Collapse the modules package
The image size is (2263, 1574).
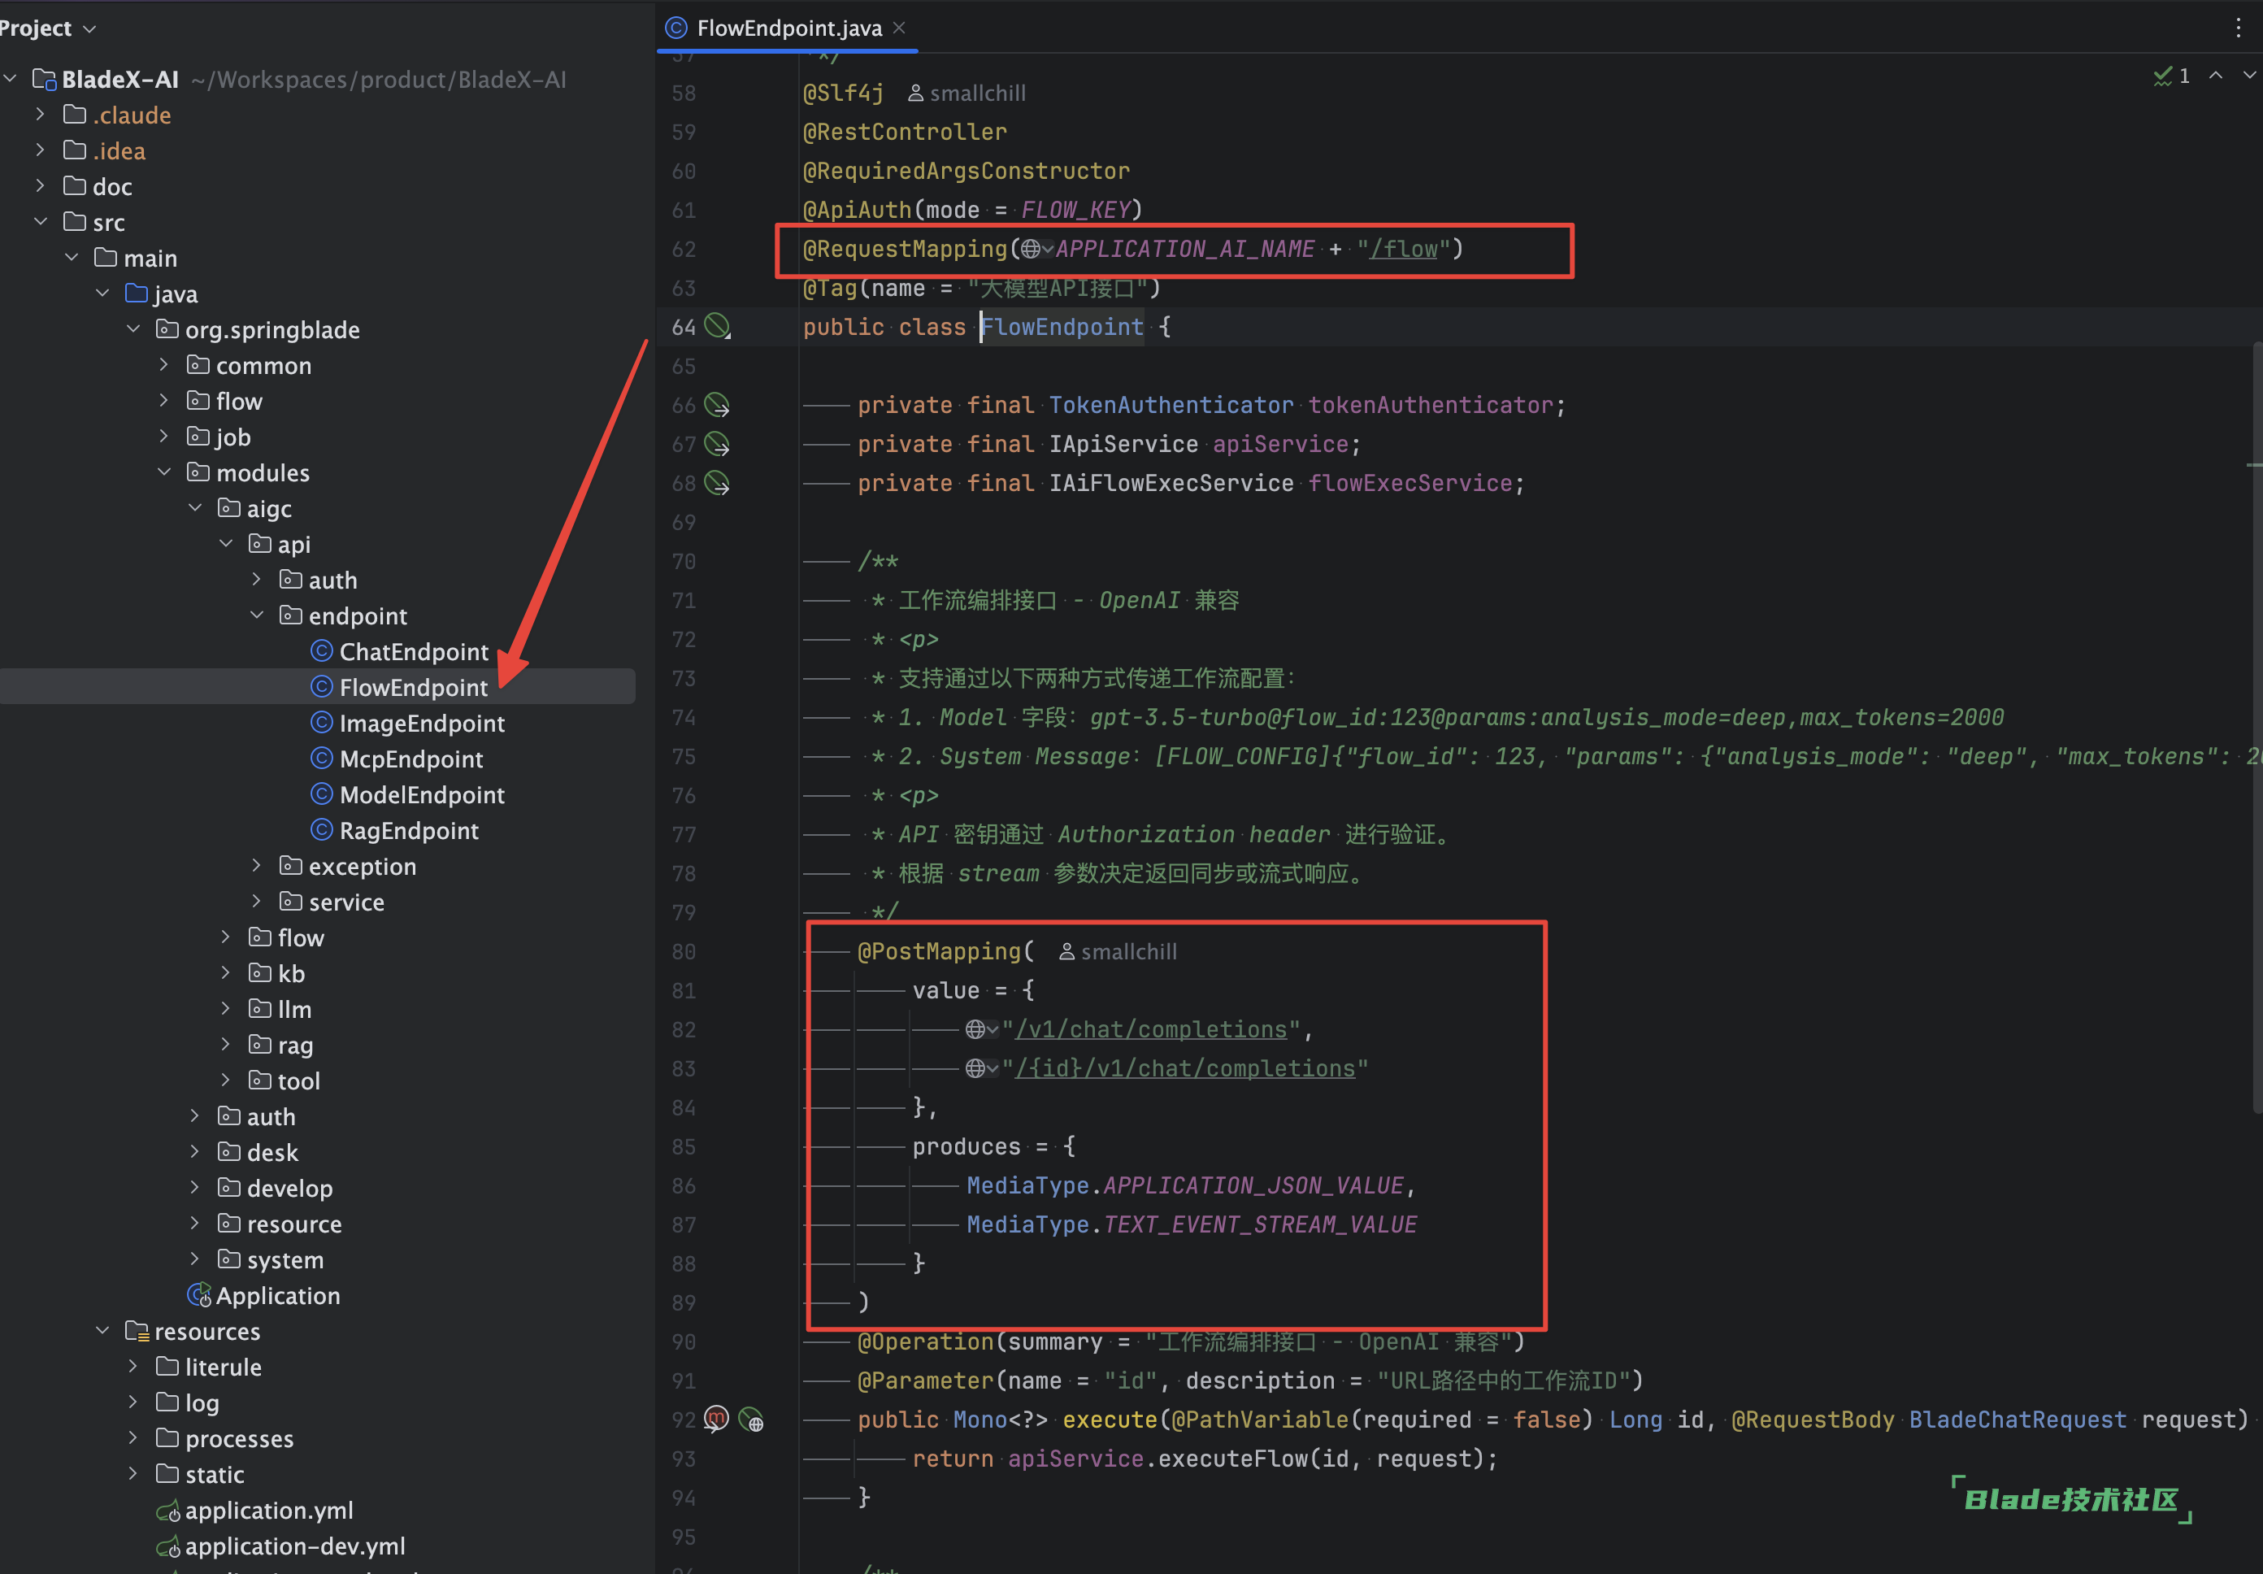[x=163, y=472]
